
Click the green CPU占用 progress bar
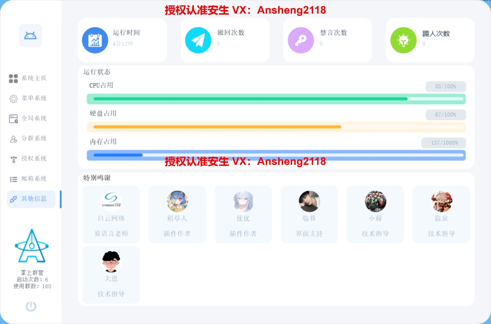click(276, 99)
